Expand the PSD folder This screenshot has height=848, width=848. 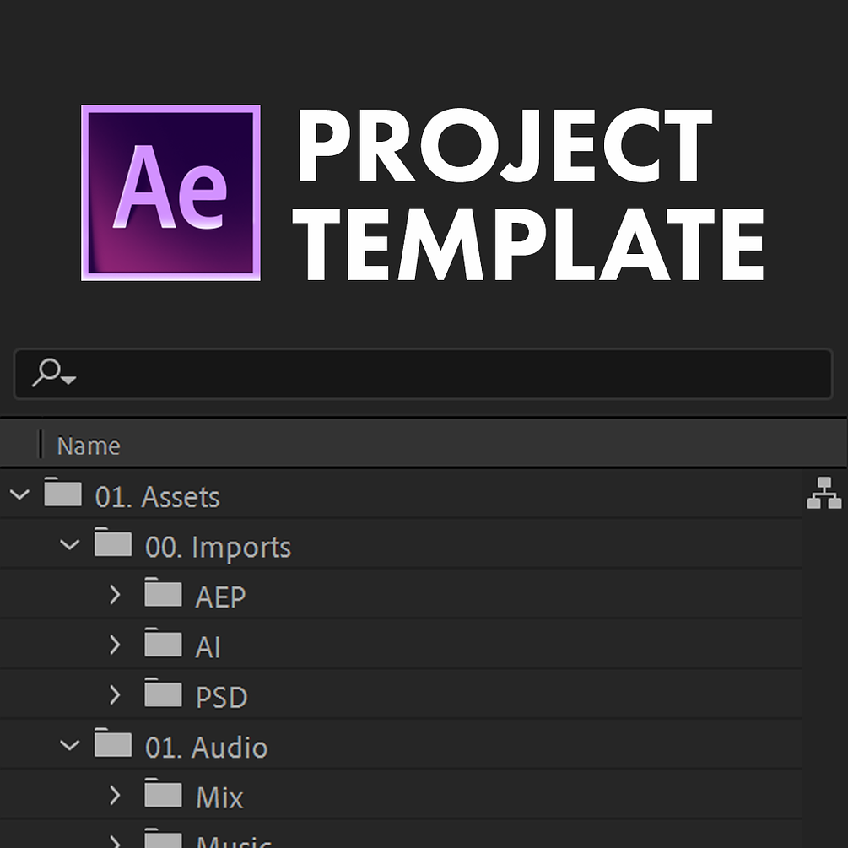tap(116, 695)
